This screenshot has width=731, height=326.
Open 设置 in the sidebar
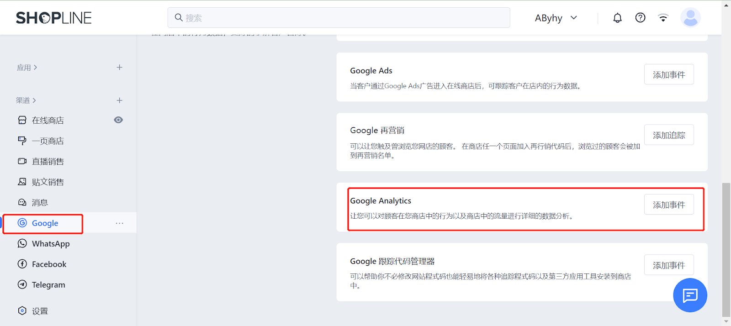point(39,311)
